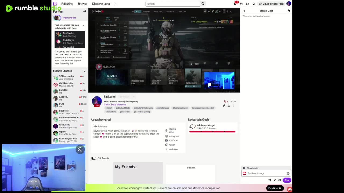
Task: Click the Send a message field
Action: tap(266, 173)
